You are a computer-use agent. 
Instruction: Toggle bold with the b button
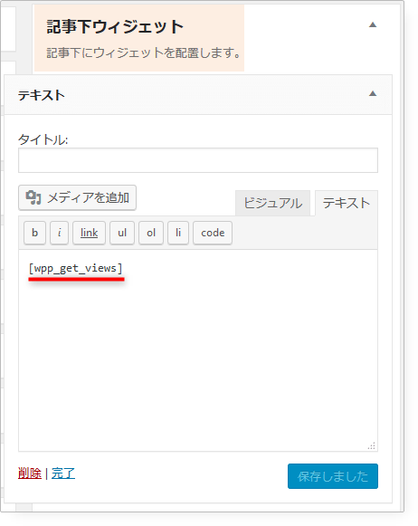[35, 233]
